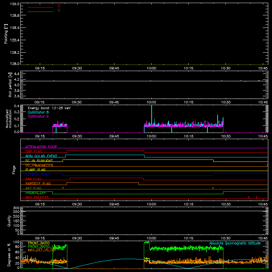Select the Roll period axis title
This screenshot has height=272, width=272.
[10, 85]
